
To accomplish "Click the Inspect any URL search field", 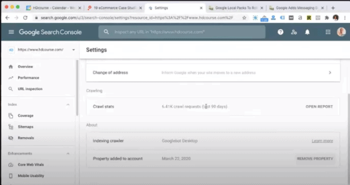I will pos(182,32).
